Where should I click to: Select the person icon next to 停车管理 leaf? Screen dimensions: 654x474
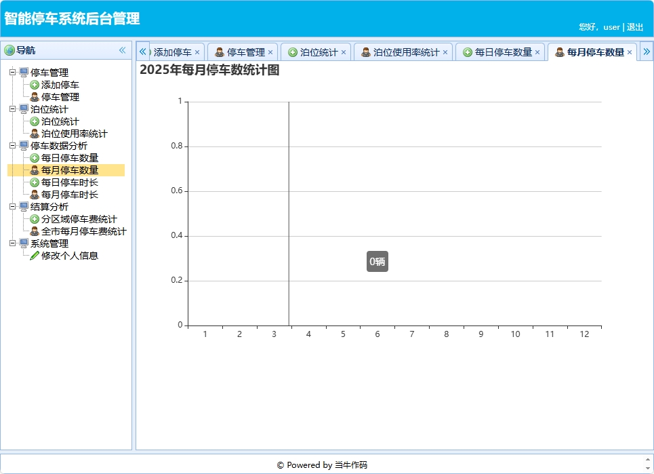(35, 97)
